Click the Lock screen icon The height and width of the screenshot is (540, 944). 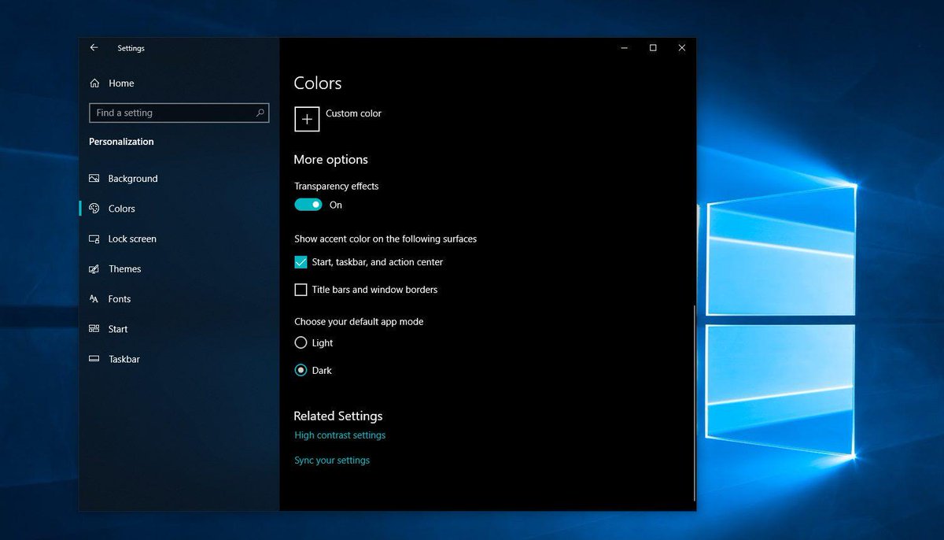pyautogui.click(x=94, y=239)
